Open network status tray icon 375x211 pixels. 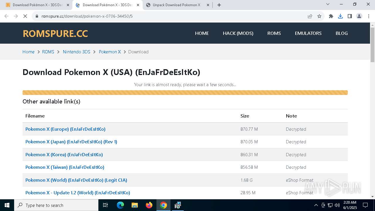pyautogui.click(x=330, y=205)
